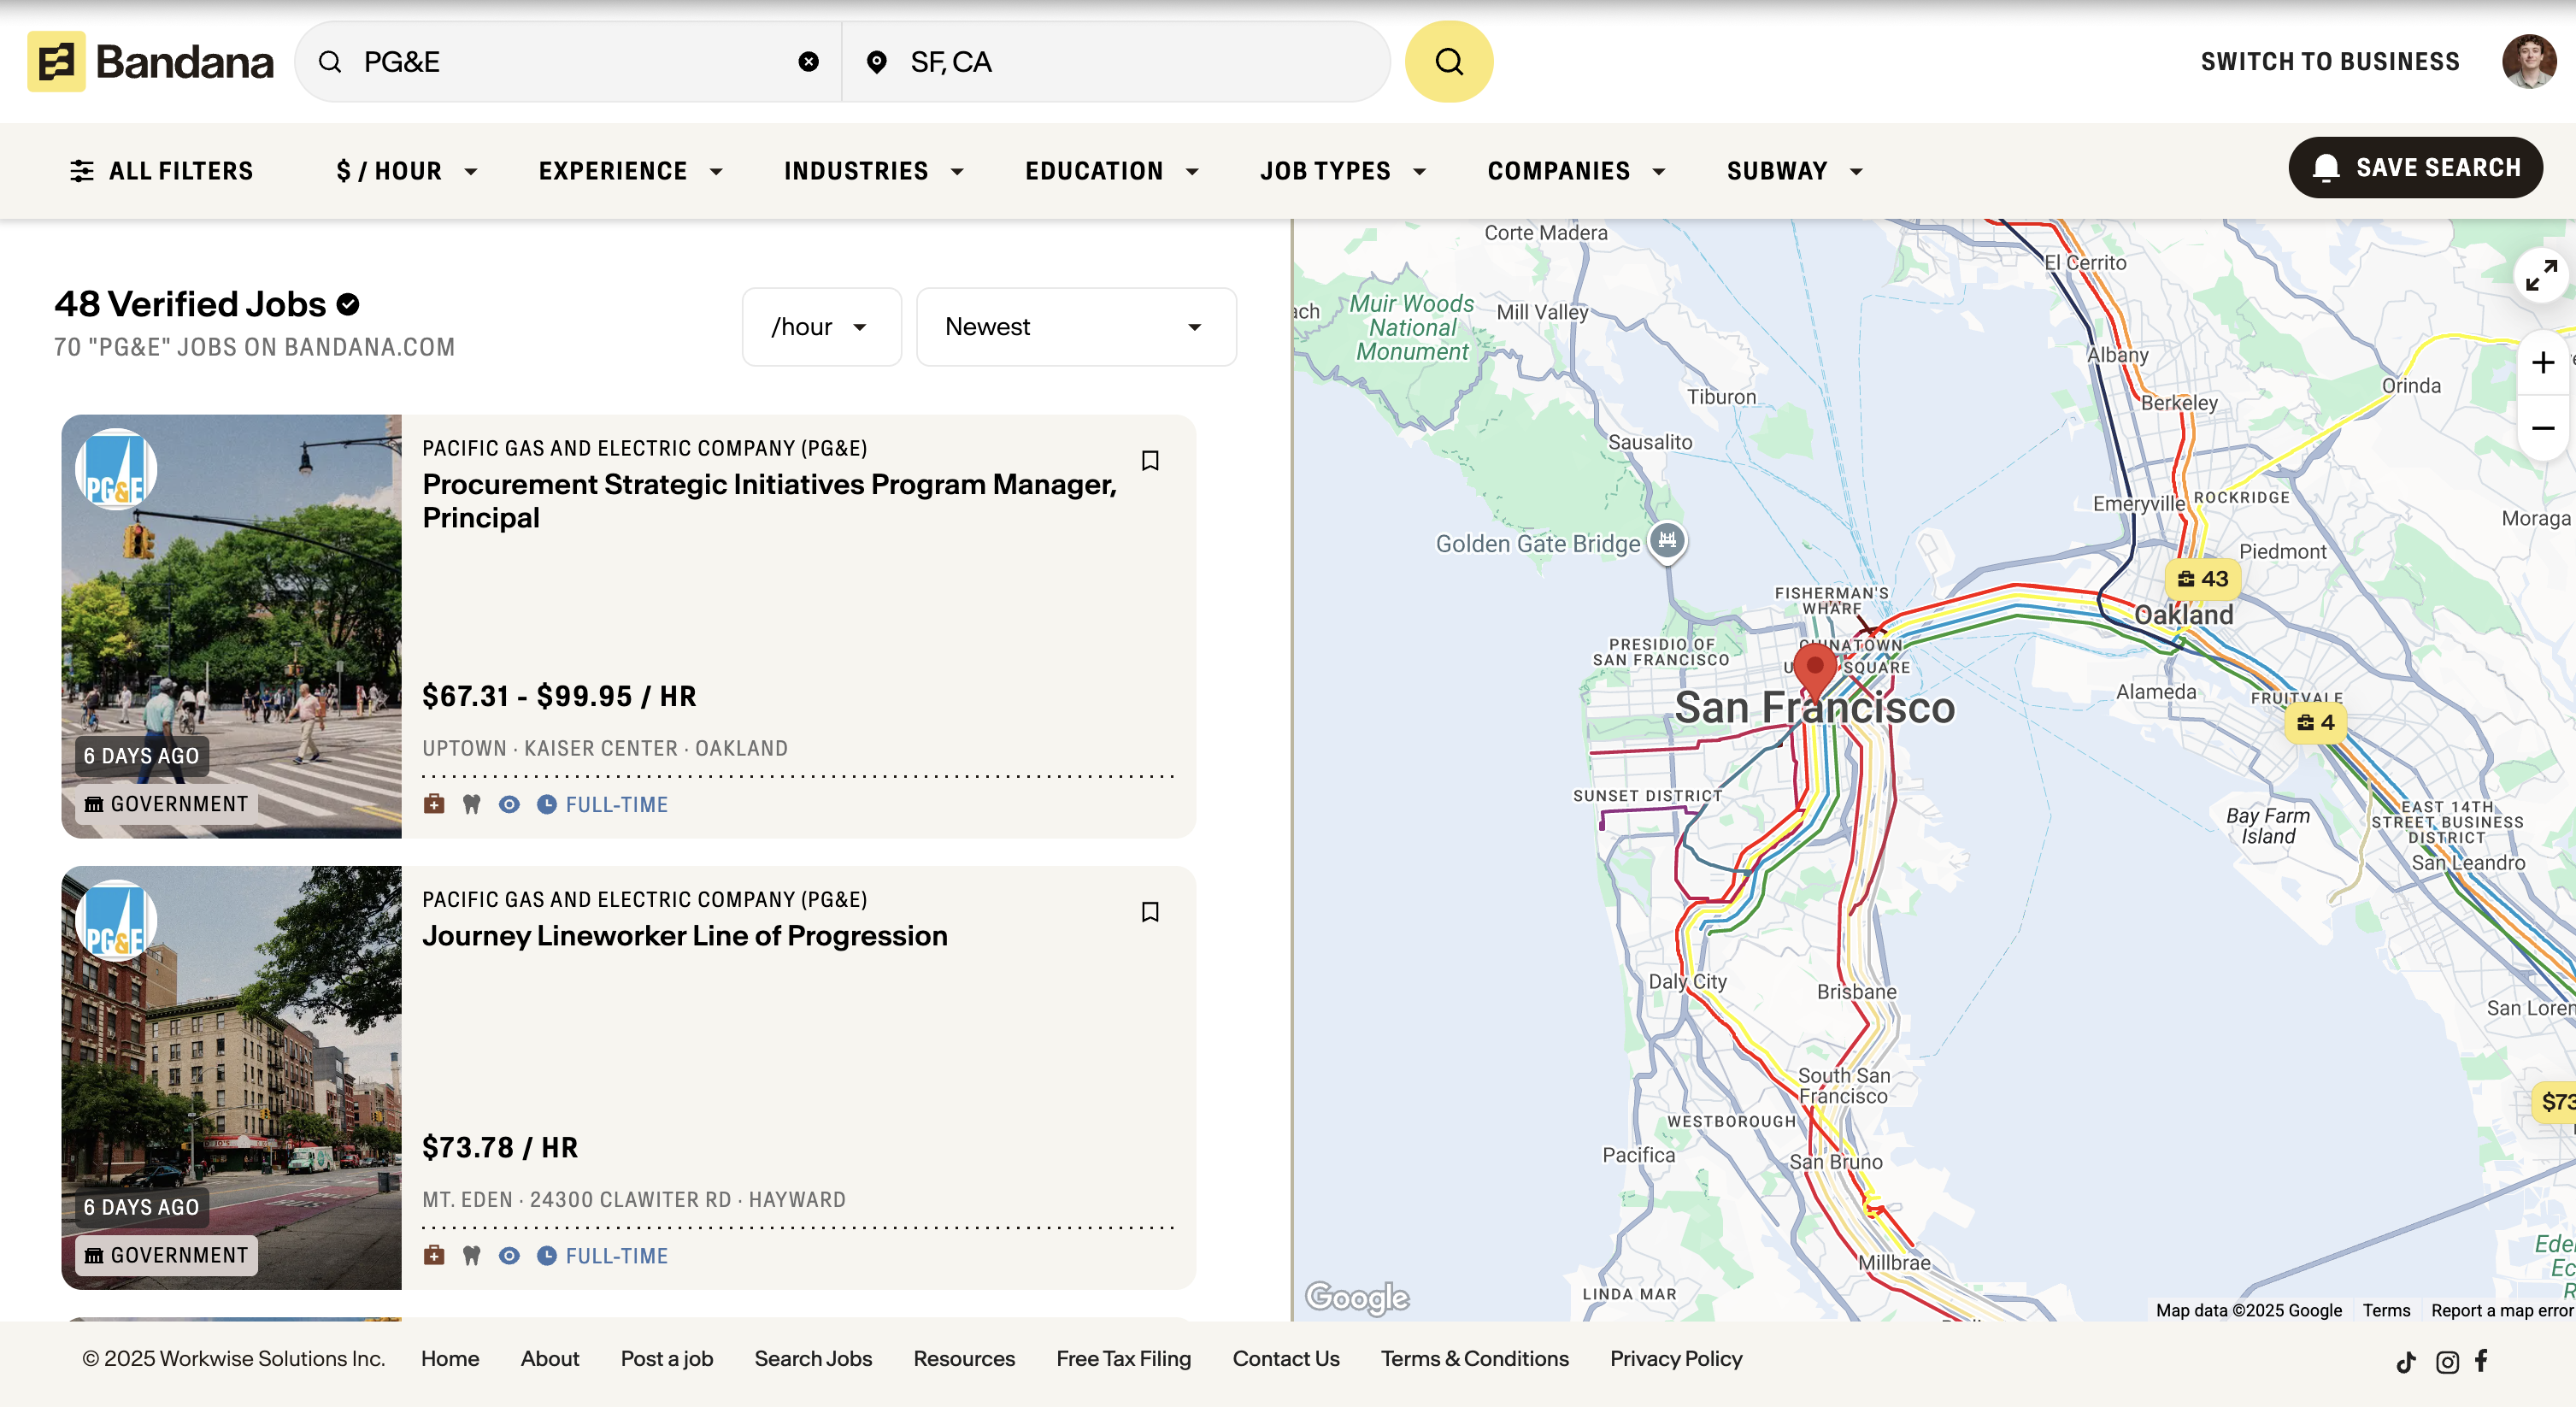
Task: Switch to Business mode
Action: point(2329,62)
